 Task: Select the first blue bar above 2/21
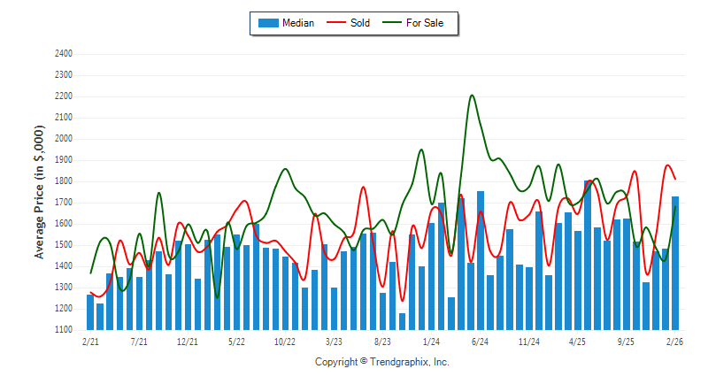coord(90,312)
